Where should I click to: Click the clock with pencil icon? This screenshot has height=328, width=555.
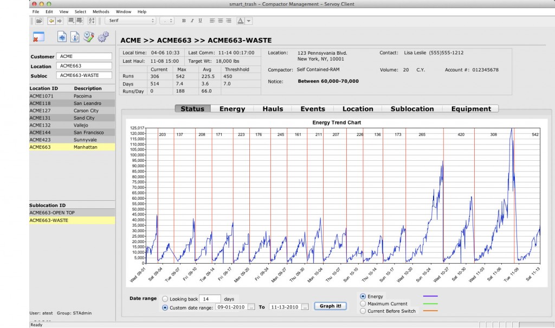coord(88,37)
